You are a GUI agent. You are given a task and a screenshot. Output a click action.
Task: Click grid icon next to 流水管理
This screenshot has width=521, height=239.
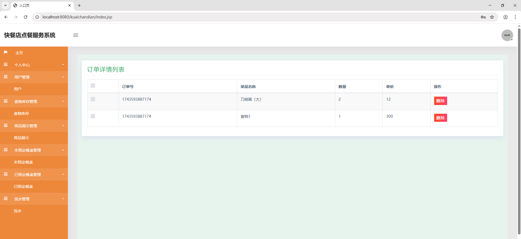[5, 199]
